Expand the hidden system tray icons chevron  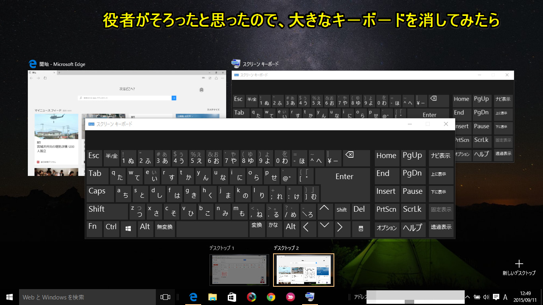467,297
